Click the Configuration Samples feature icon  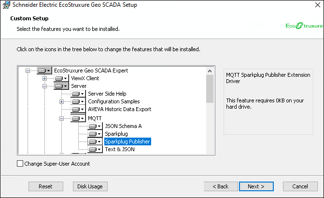click(x=78, y=101)
